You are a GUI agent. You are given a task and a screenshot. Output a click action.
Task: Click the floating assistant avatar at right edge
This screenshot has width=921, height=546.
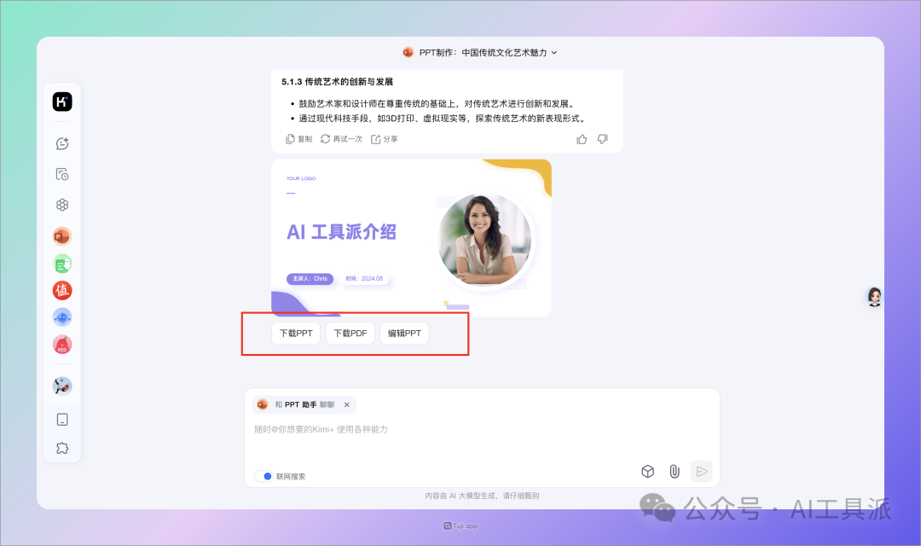(x=874, y=297)
